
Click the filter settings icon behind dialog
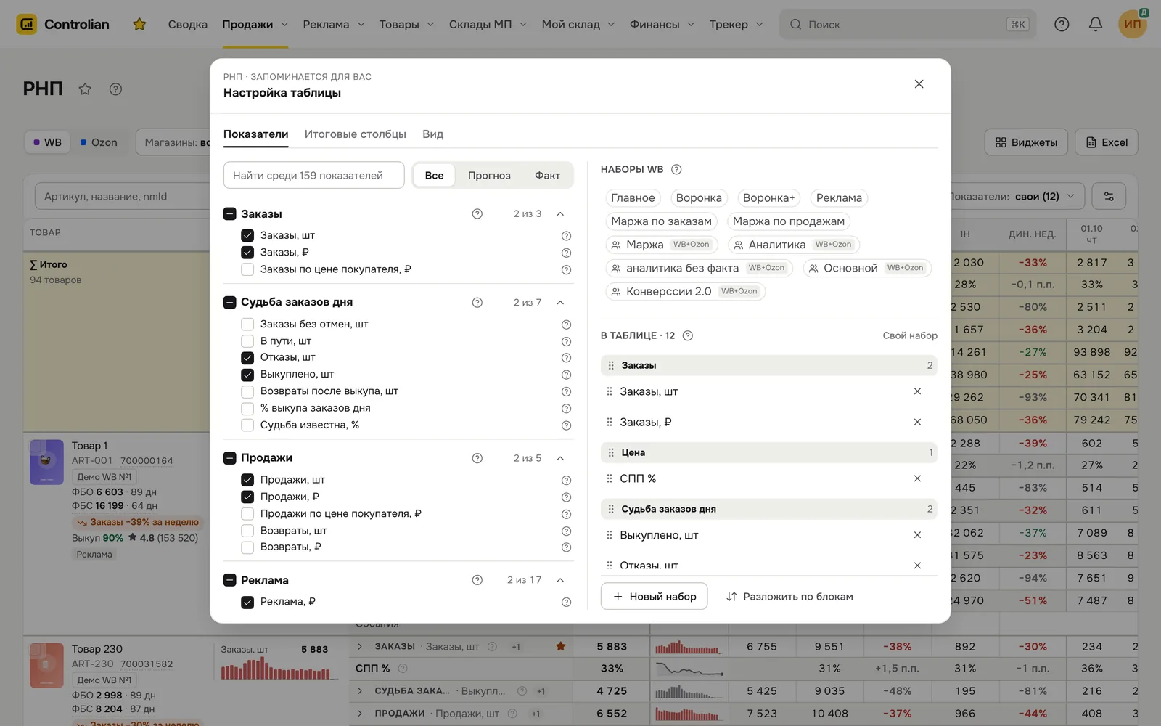tap(1109, 196)
